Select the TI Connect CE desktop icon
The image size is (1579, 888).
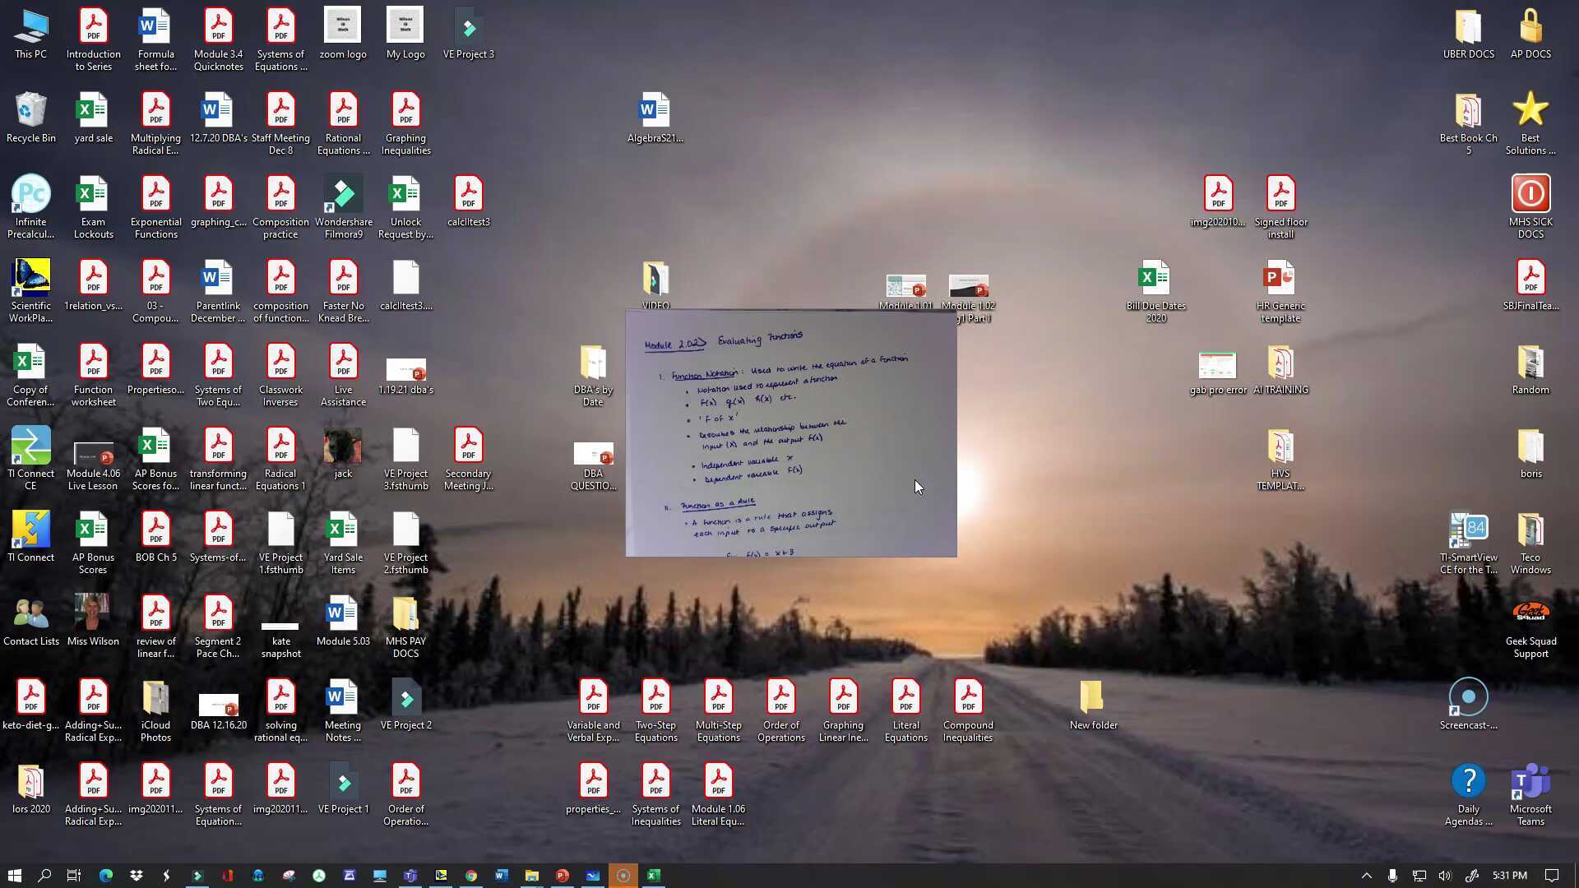[30, 448]
